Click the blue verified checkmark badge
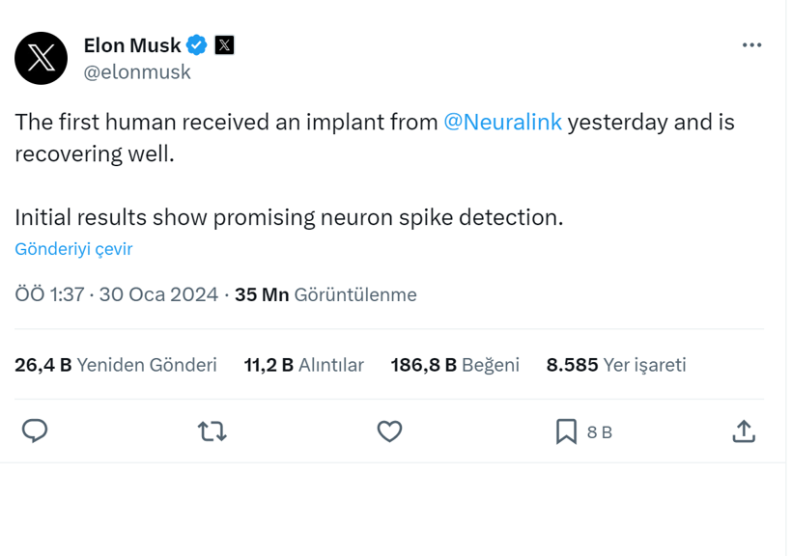The width and height of the screenshot is (792, 556). point(197,43)
